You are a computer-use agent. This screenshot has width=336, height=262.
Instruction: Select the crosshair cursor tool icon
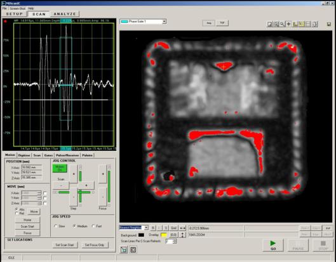[289, 24]
